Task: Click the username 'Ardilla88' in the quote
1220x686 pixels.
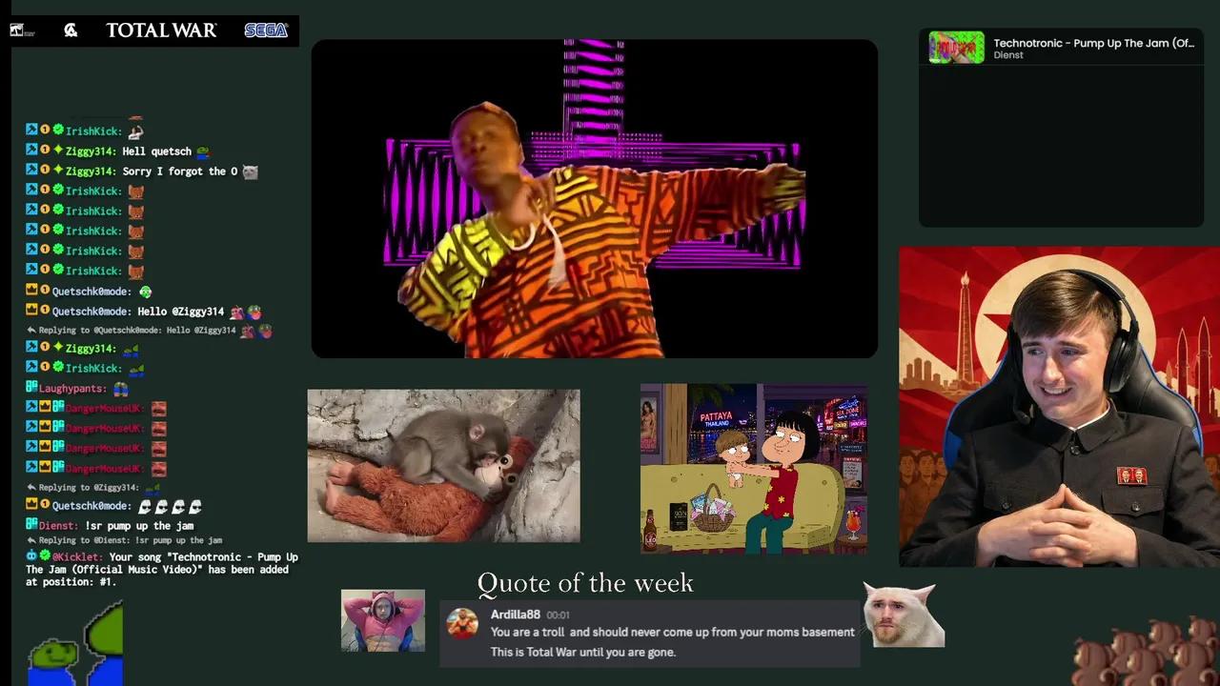Action: 516,615
